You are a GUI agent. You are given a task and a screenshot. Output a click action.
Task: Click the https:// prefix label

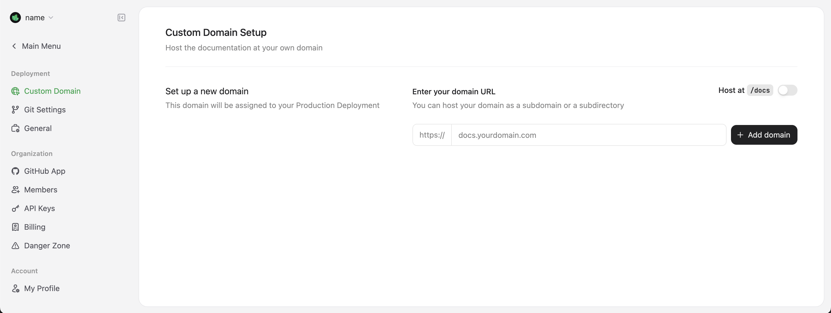[432, 135]
